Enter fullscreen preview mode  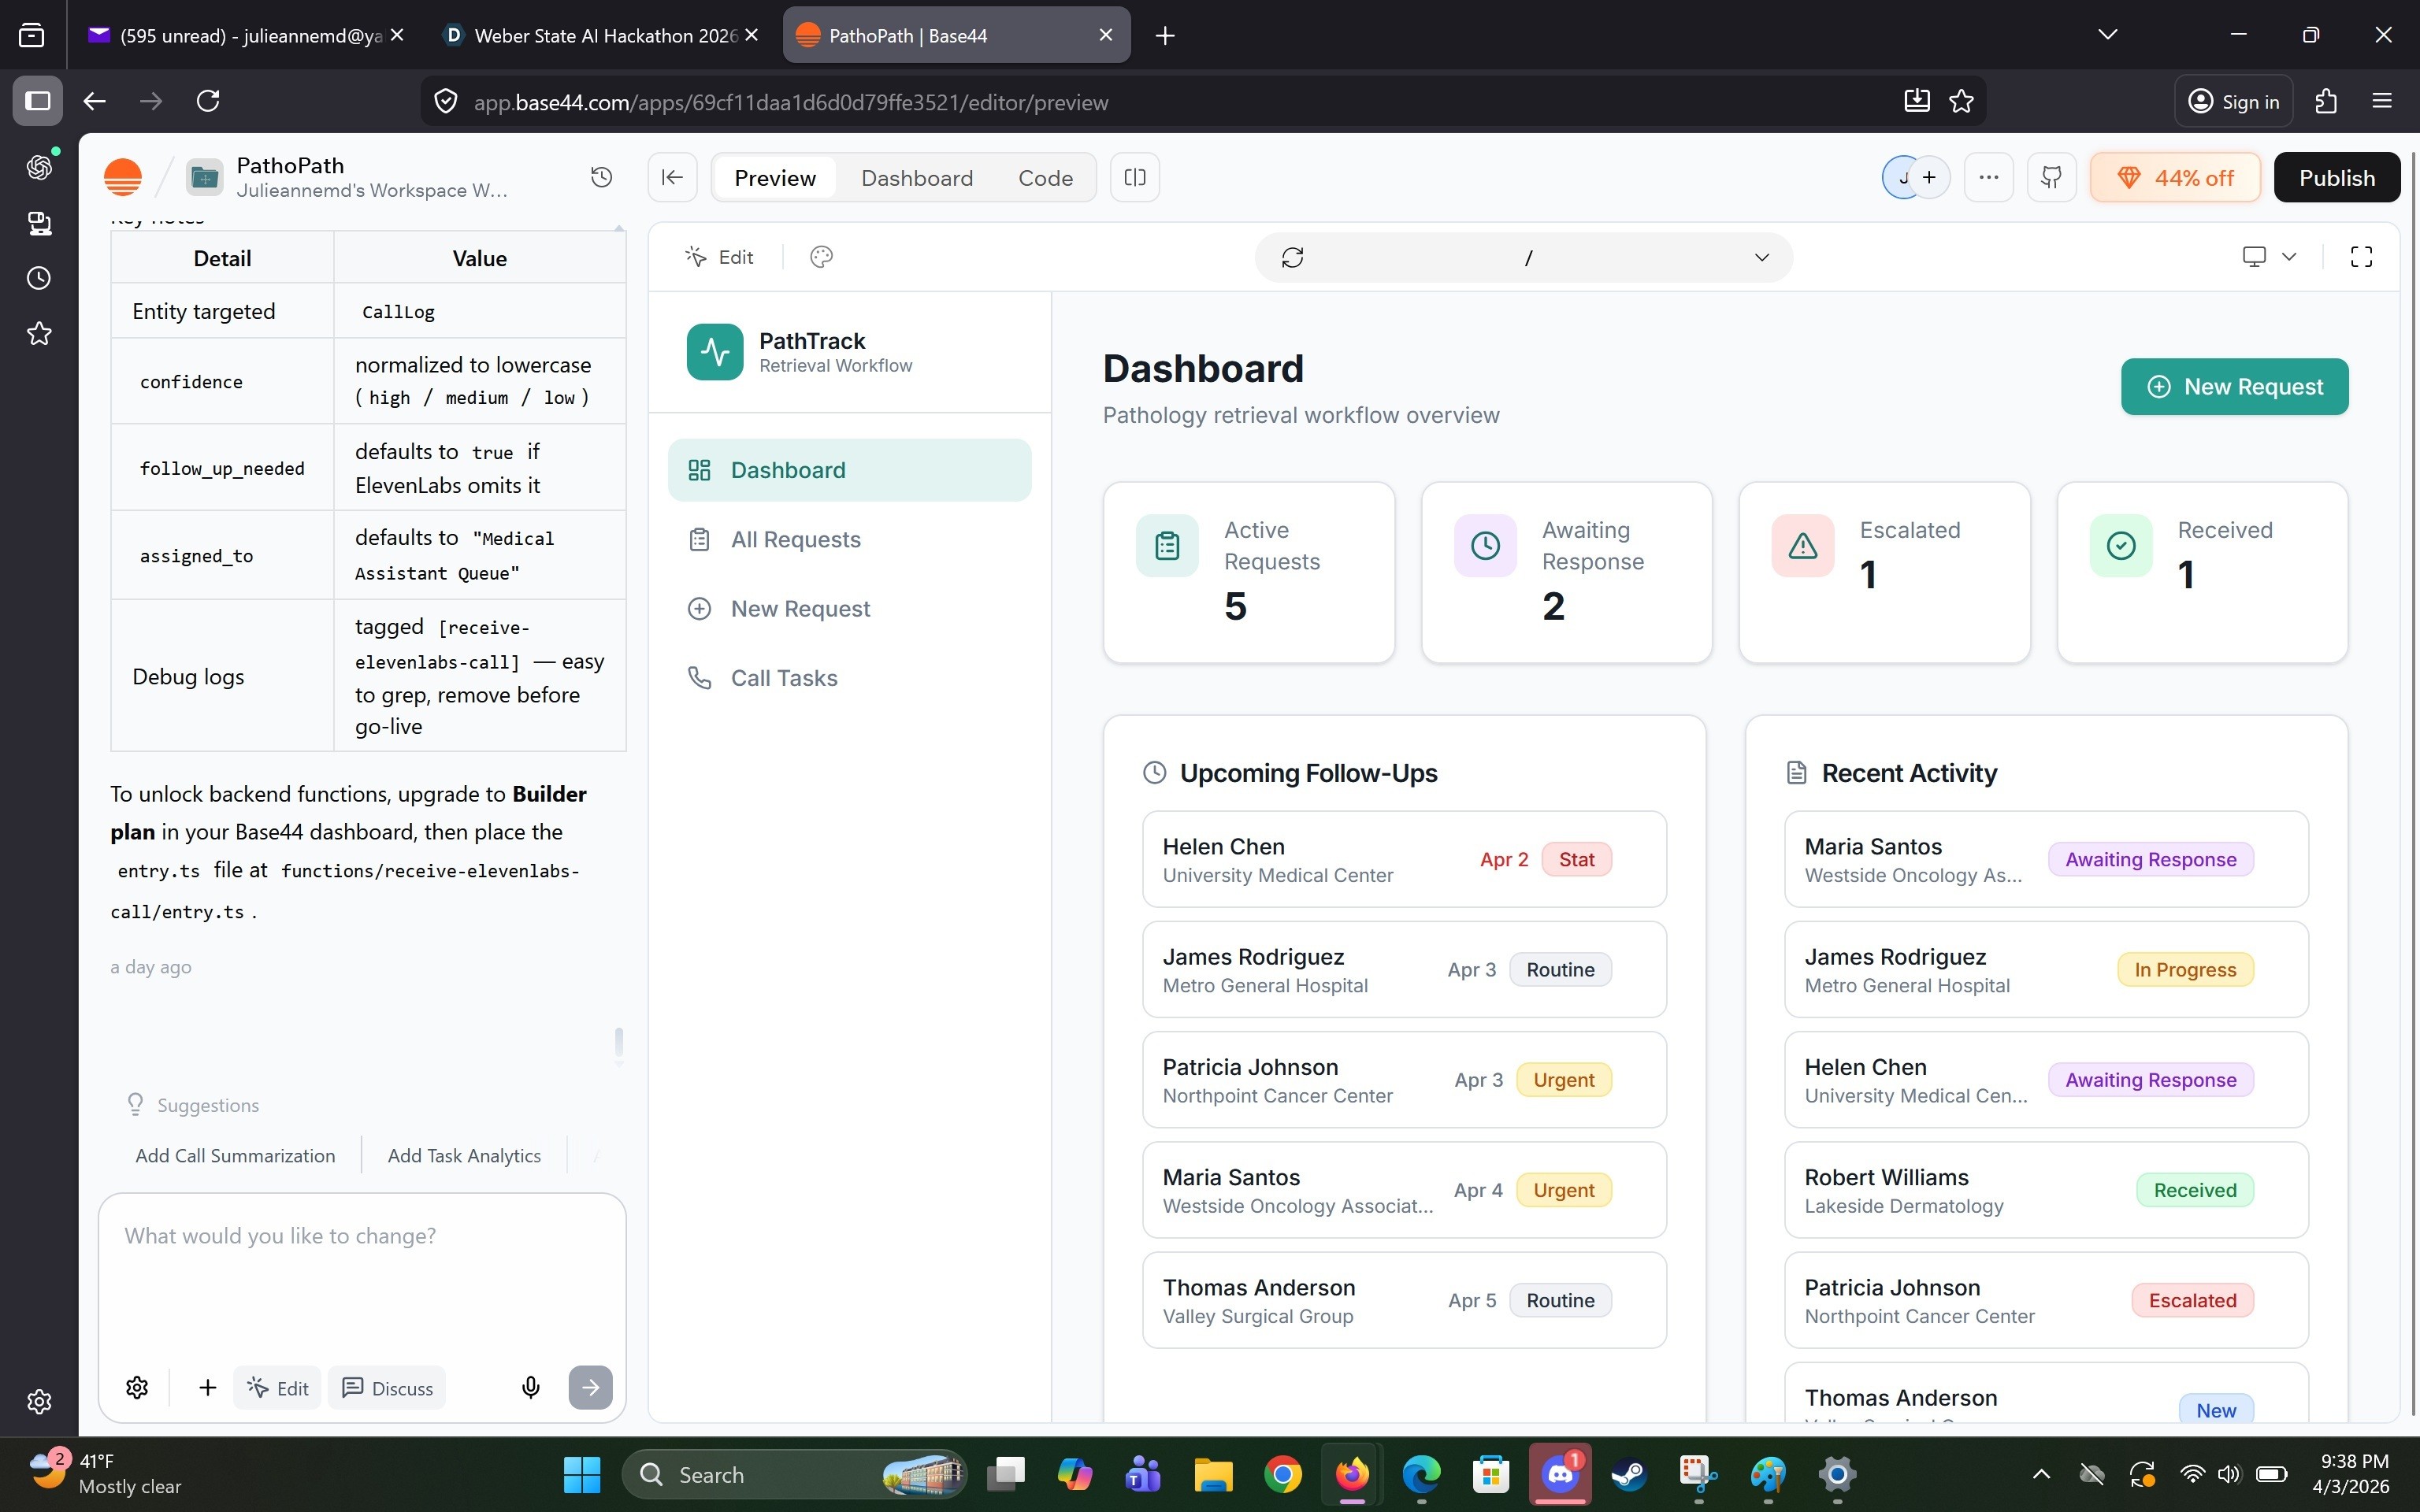click(2360, 257)
